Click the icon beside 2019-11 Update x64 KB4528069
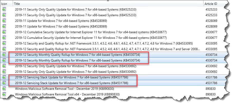Viewport: 236px width, 107px height. (x=4, y=21)
